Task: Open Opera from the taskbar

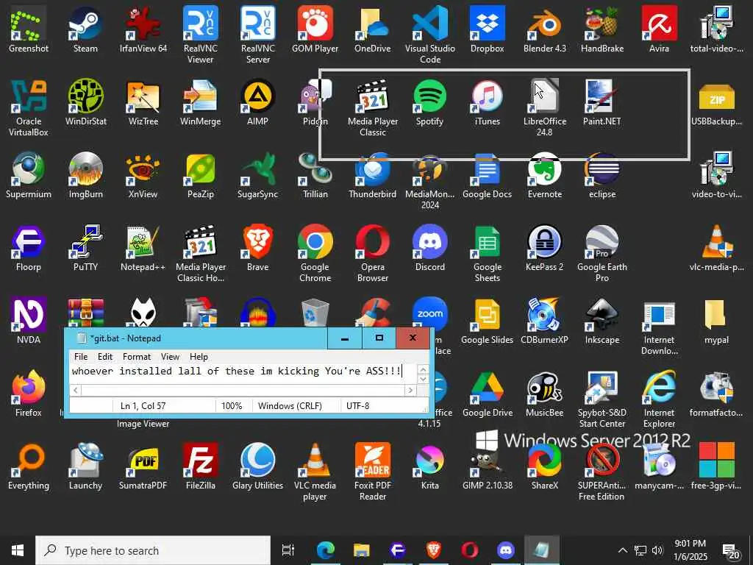Action: click(470, 550)
